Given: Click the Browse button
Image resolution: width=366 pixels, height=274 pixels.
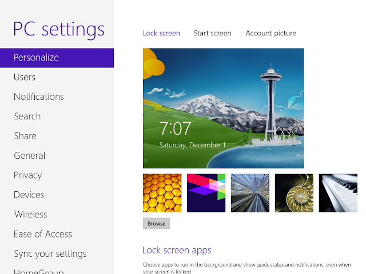Looking at the screenshot, I should [x=156, y=223].
